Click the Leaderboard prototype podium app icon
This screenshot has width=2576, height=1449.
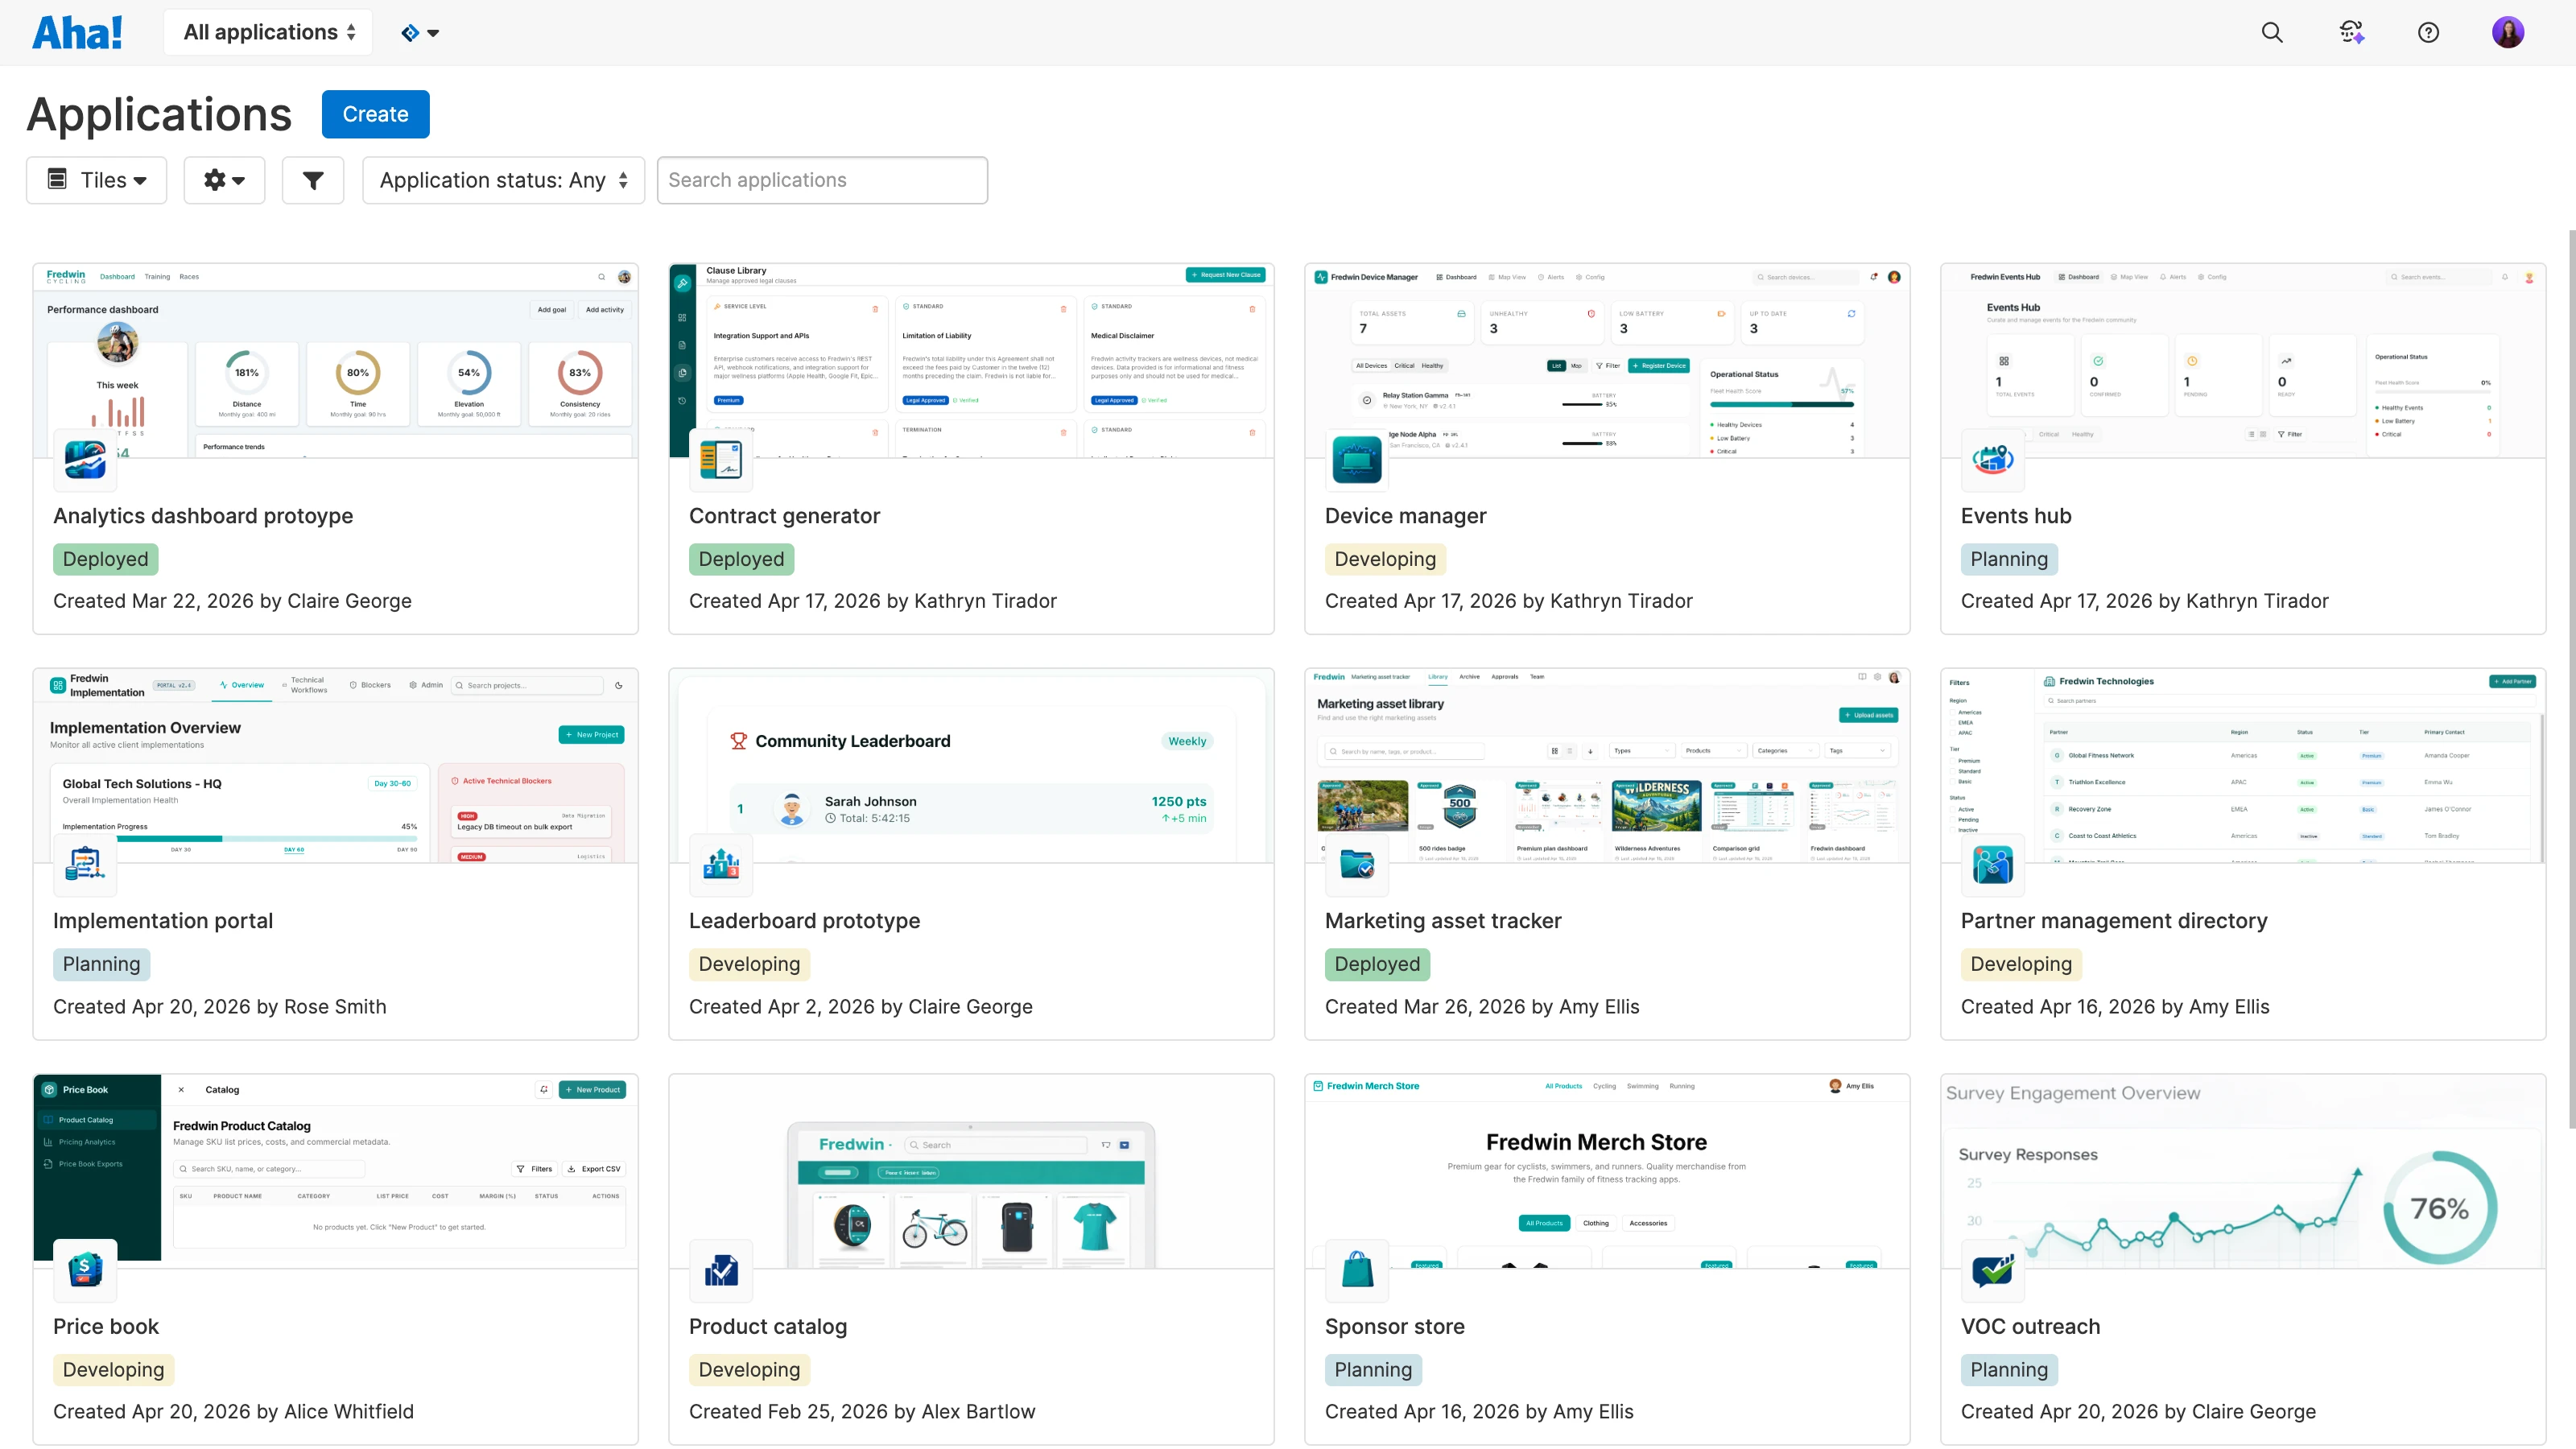pyautogui.click(x=720, y=864)
